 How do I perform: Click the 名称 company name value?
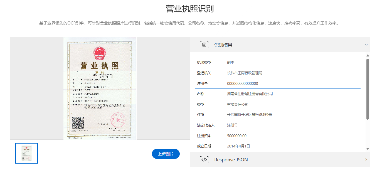[250, 94]
